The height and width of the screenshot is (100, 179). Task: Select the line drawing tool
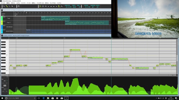(x=10, y=6)
